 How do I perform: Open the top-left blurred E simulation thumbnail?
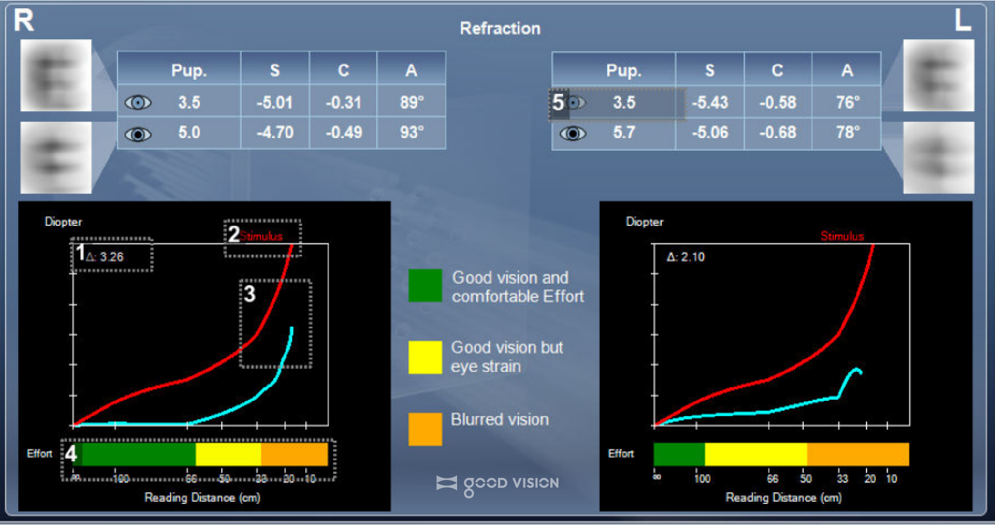click(x=56, y=76)
